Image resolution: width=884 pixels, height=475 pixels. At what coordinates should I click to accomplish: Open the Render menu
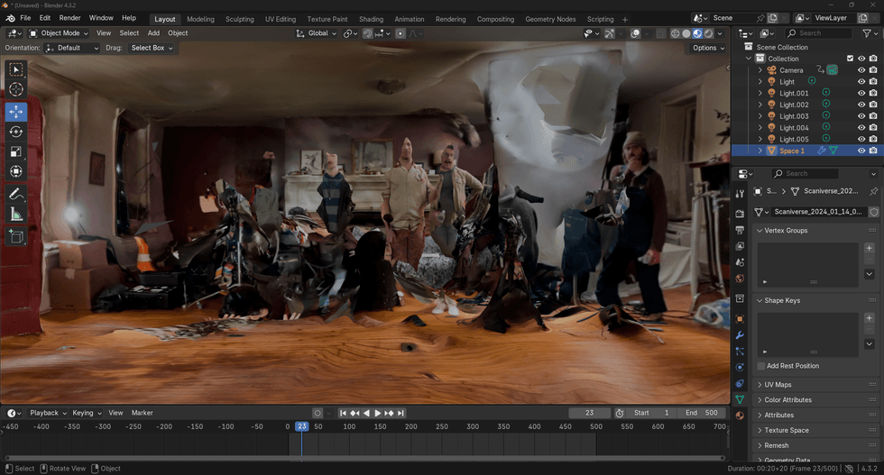69,18
